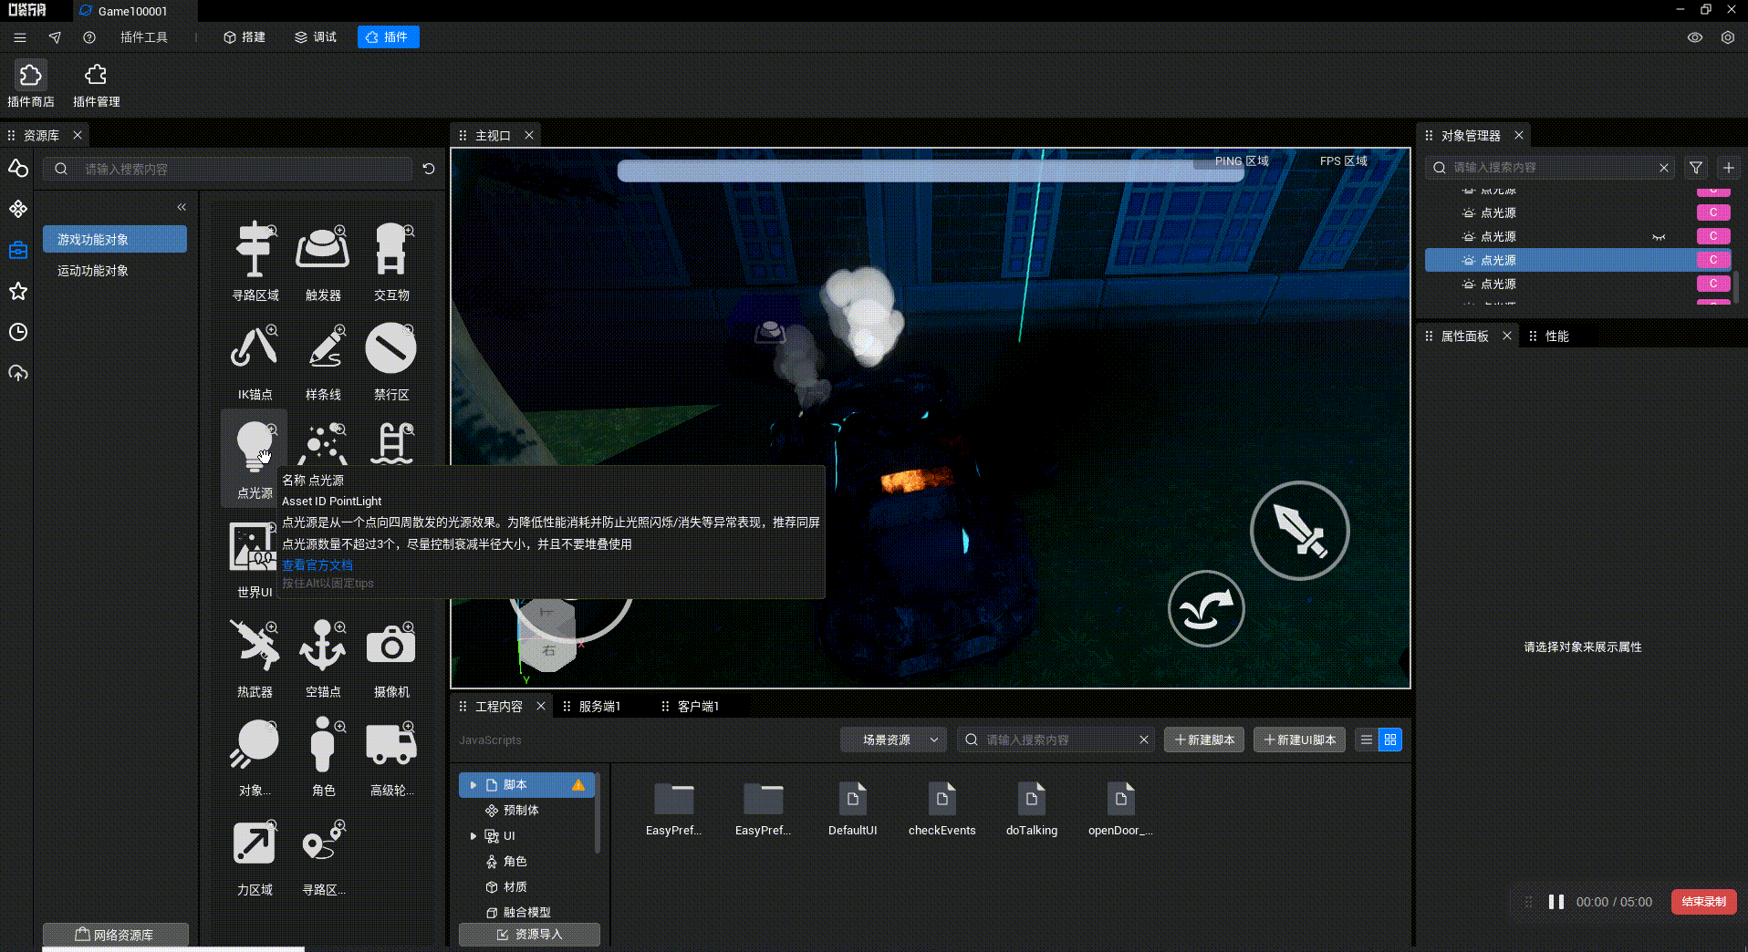Open the 场景资源 dropdown
The width and height of the screenshot is (1748, 952).
pyautogui.click(x=894, y=740)
